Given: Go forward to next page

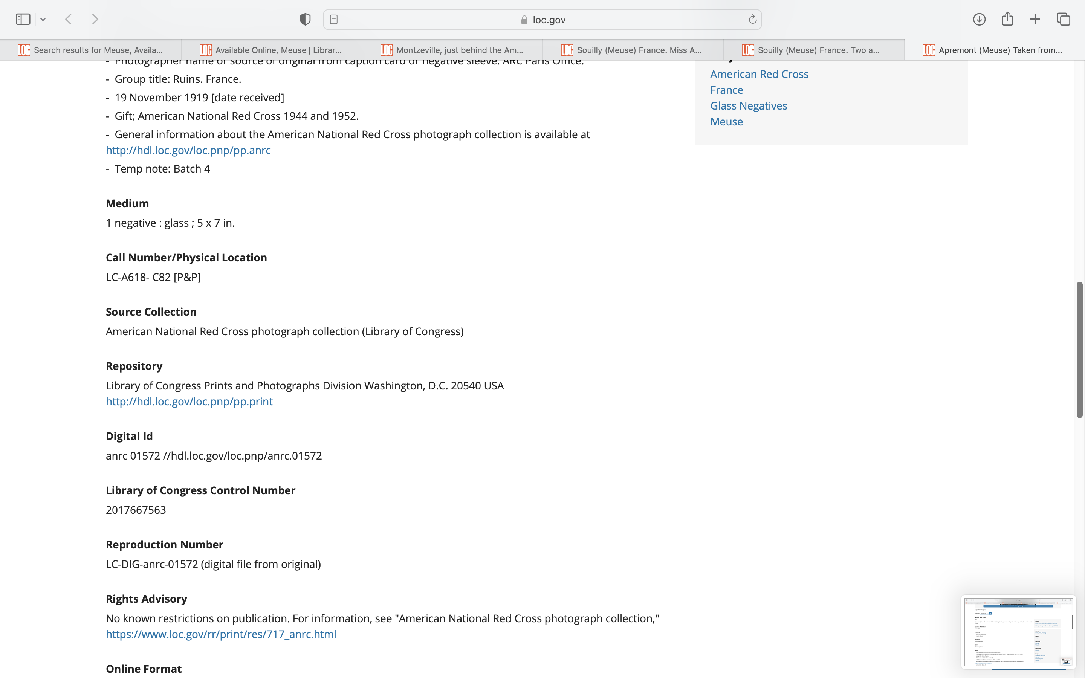Looking at the screenshot, I should pos(95,19).
